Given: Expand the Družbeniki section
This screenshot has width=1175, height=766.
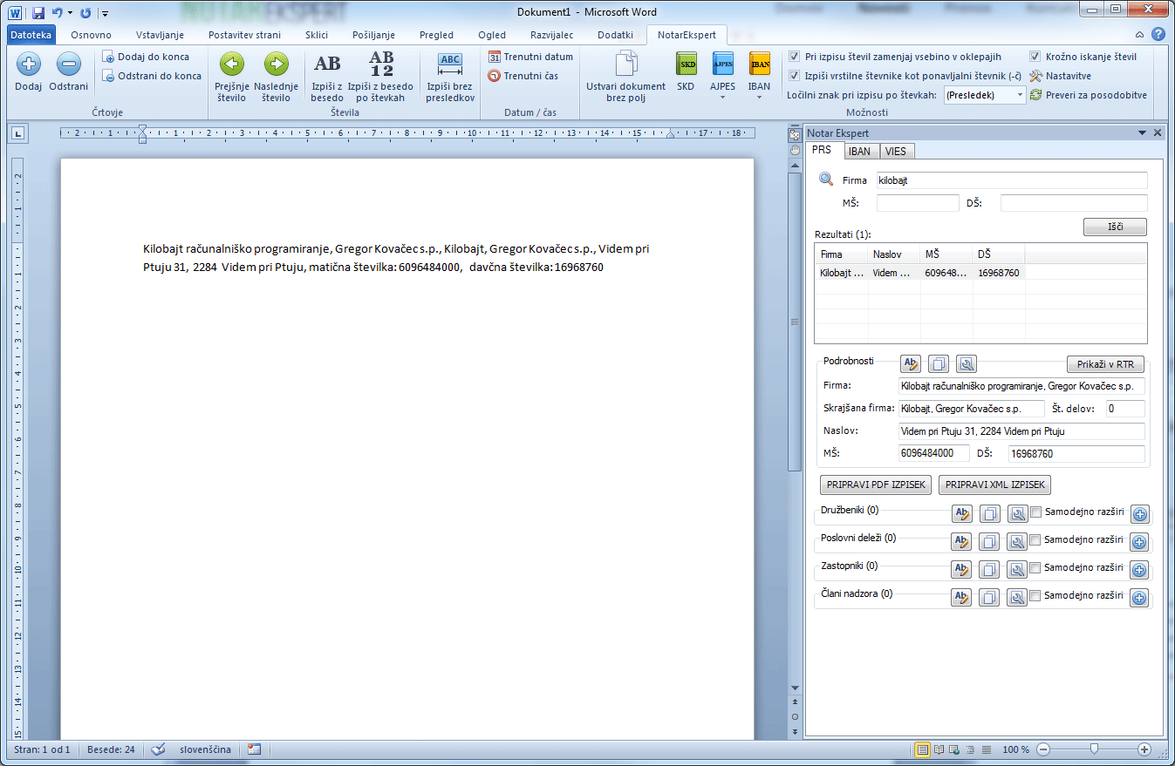Looking at the screenshot, I should 1139,514.
